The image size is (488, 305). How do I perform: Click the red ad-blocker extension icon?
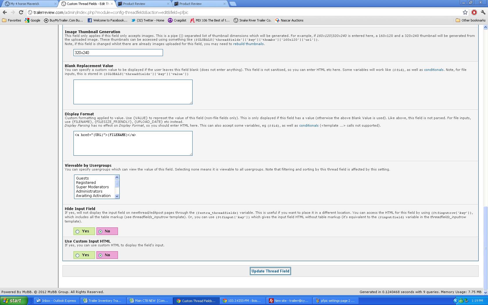click(x=474, y=12)
